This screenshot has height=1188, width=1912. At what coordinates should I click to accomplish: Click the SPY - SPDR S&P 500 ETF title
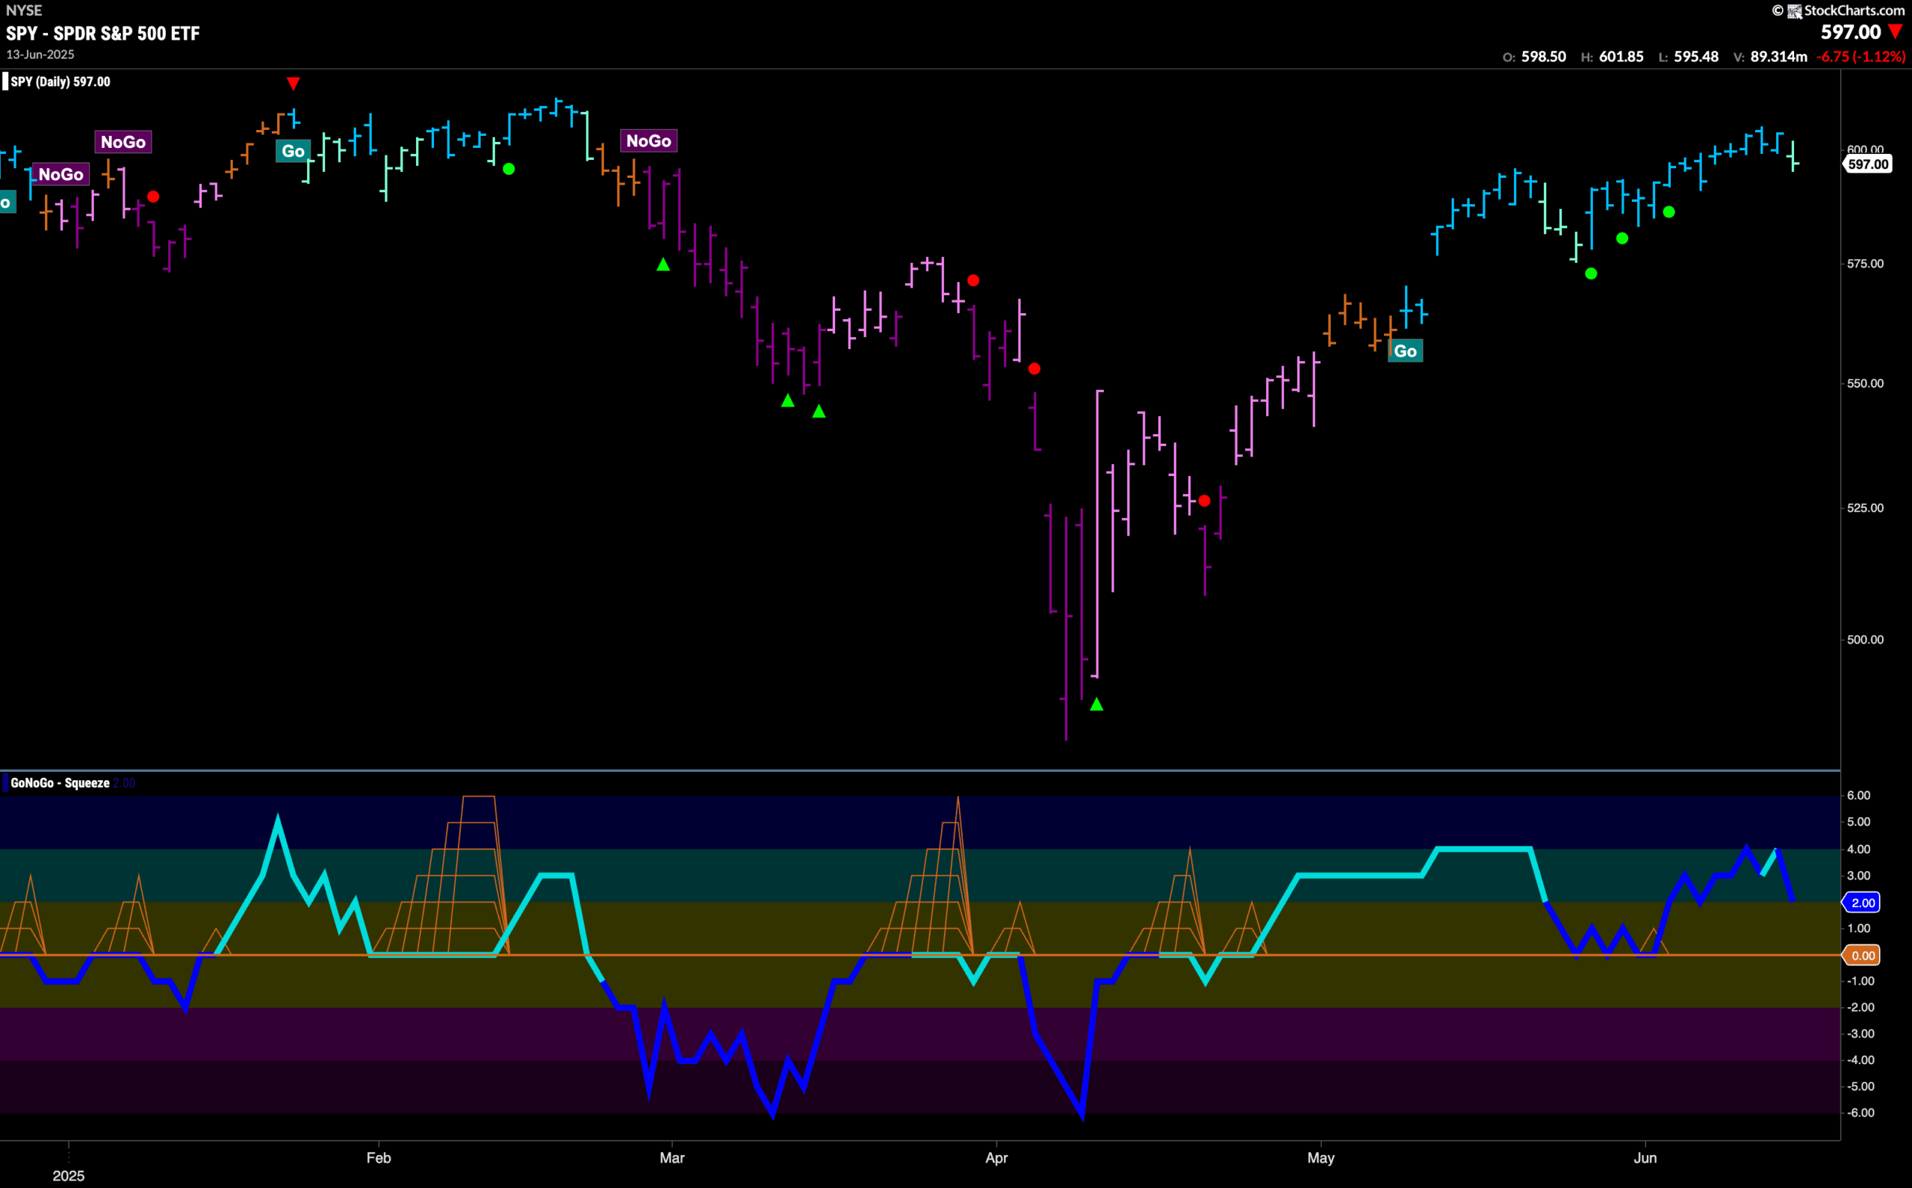point(103,33)
